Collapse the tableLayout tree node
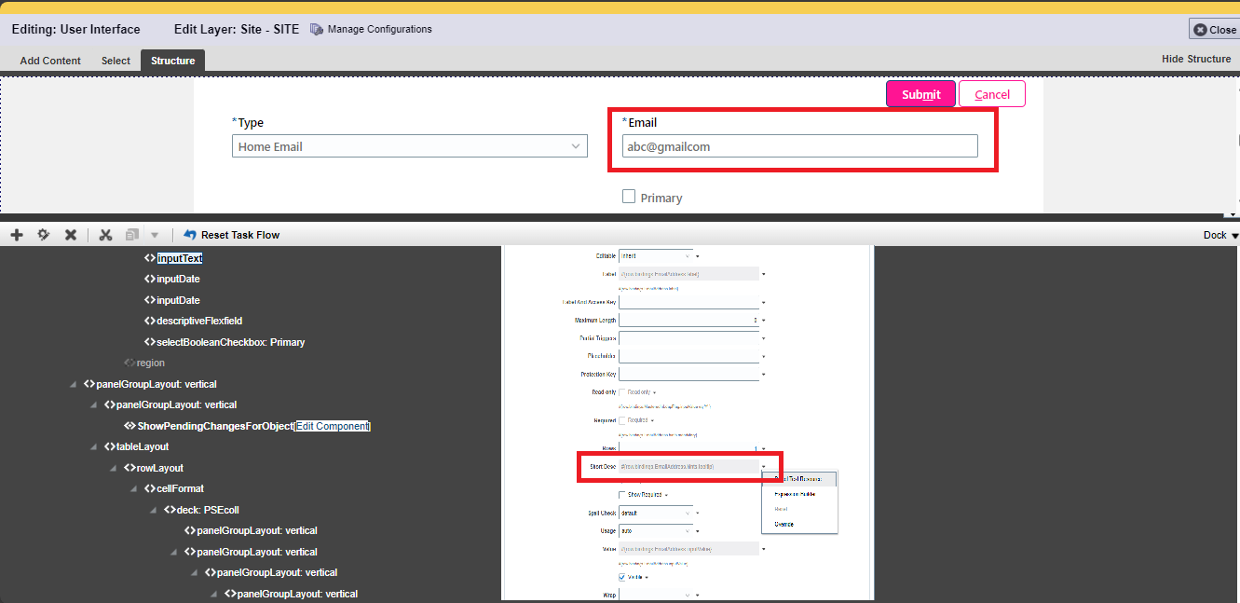This screenshot has width=1240, height=603. tap(93, 445)
